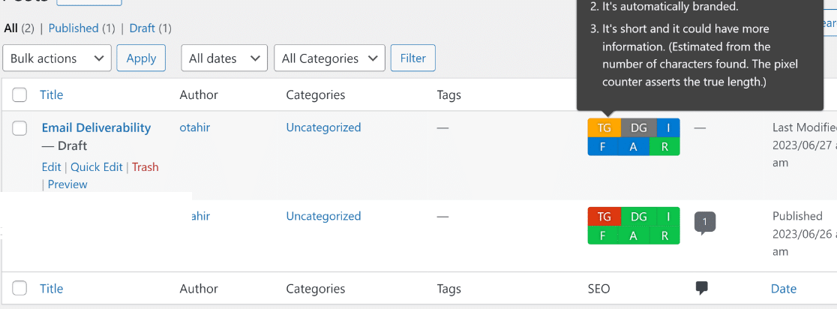Sort by Date in the table footer
Viewport: 837px width, 309px height.
784,289
